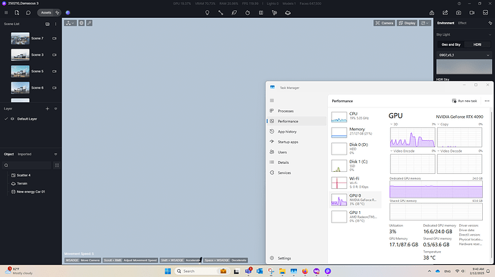495x277 pixels.
Task: Click the rotate tool icon in the top toolbar
Action: [x=247, y=13]
